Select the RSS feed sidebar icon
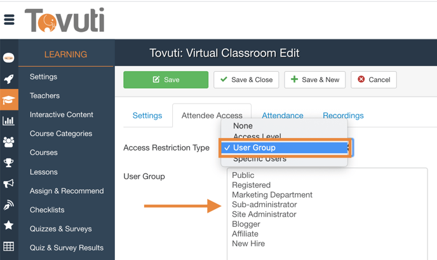This screenshot has width=437, height=260. pos(9,205)
